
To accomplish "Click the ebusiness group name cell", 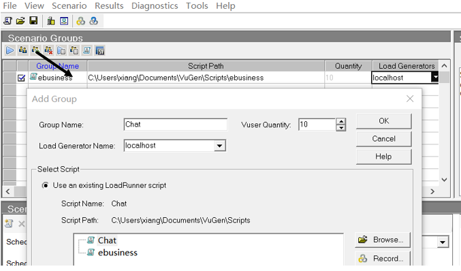I will [x=58, y=78].
